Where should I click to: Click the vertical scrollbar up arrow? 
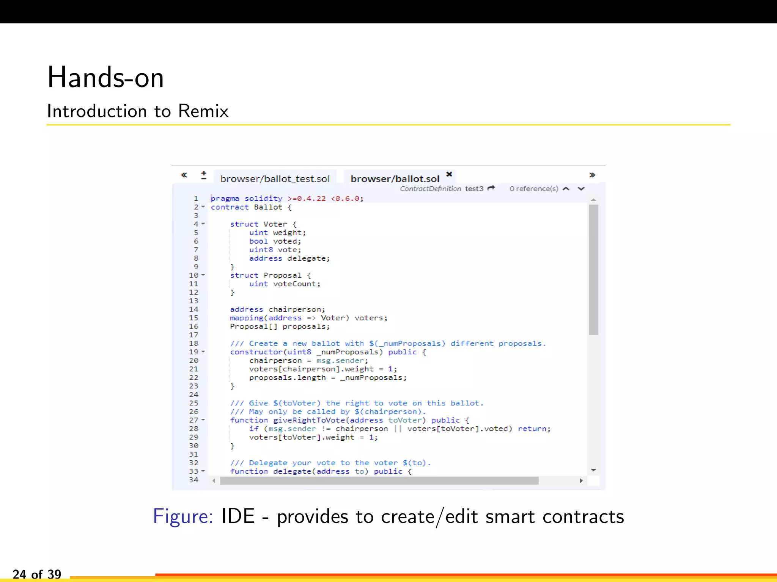tap(593, 200)
